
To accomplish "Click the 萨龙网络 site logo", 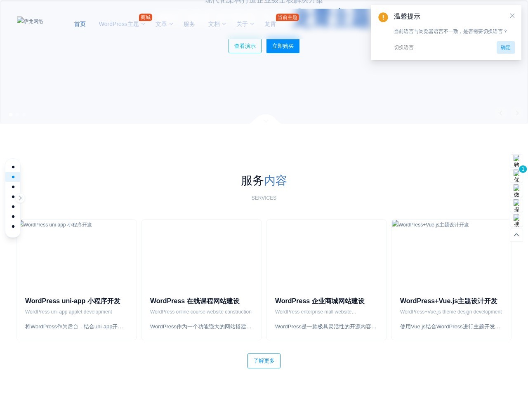I will coord(30,21).
